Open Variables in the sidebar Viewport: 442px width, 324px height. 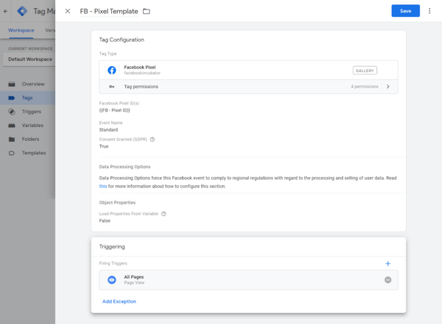tap(28, 126)
